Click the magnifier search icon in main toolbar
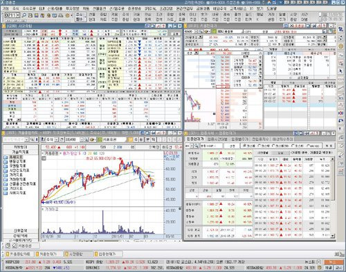Viewport: 346px width, 272px height. tap(24, 15)
